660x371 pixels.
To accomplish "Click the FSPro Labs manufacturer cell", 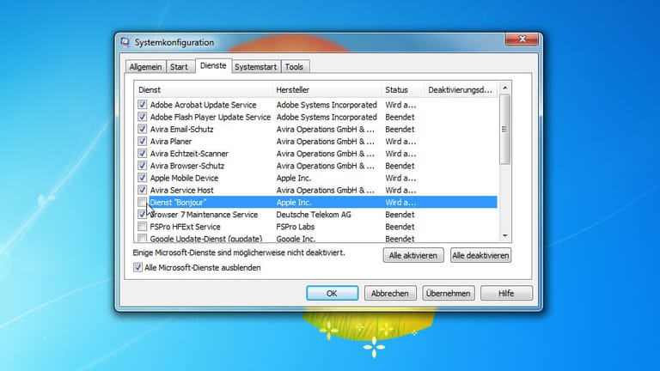I will coord(296,227).
